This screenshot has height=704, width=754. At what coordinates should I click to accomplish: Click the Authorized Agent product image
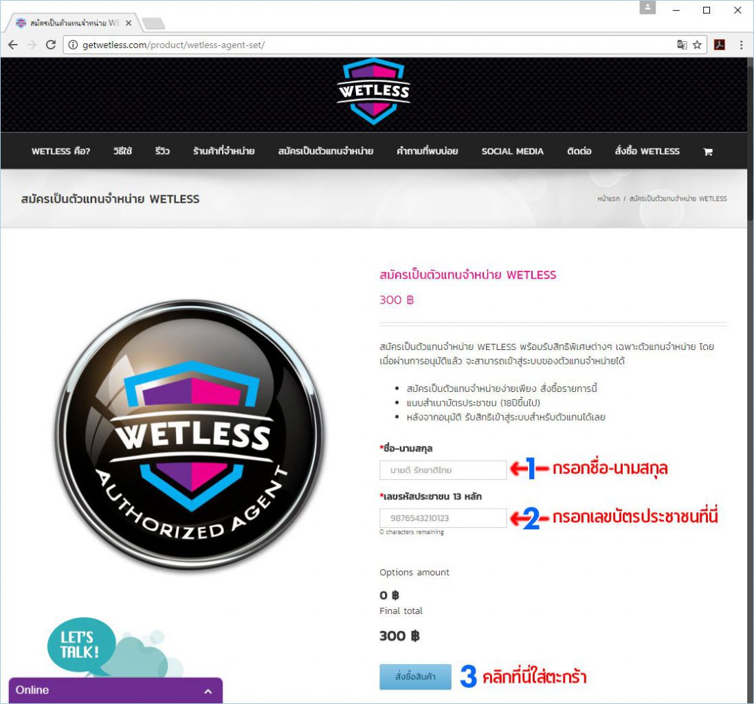point(190,434)
